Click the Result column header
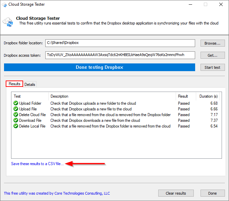Screen dimensions: 229x201 (186, 96)
